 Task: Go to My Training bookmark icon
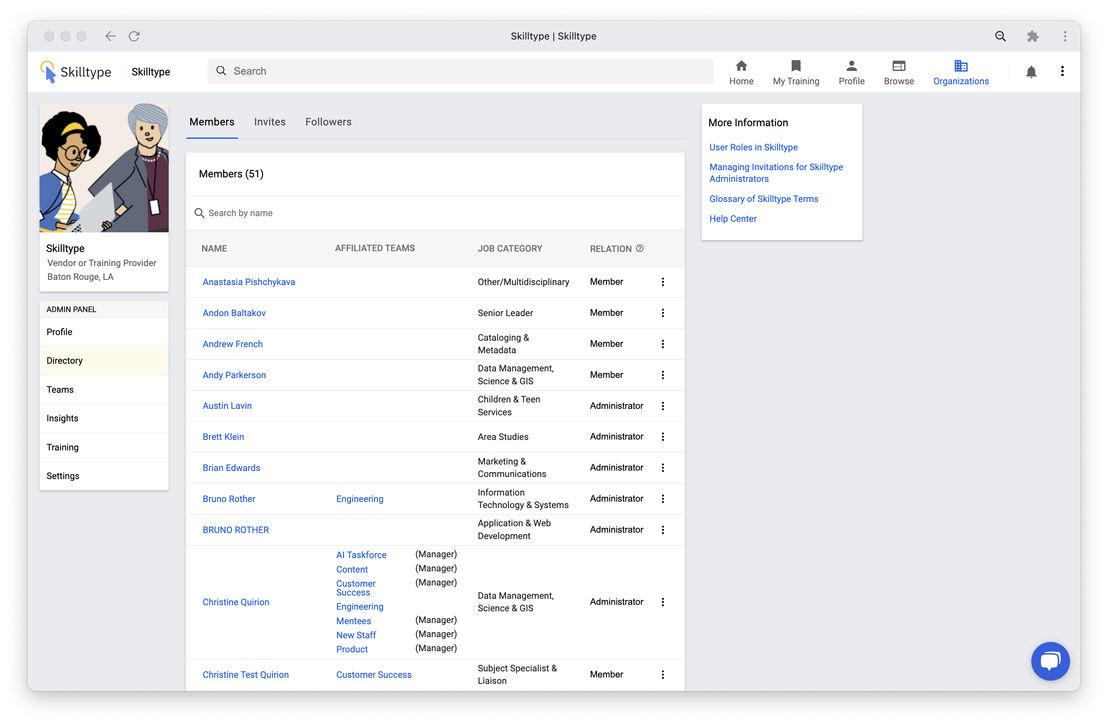796,66
